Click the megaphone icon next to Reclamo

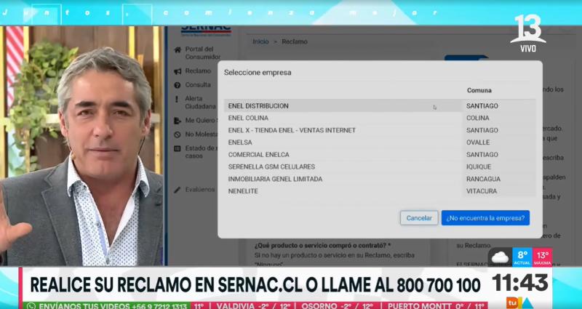178,71
